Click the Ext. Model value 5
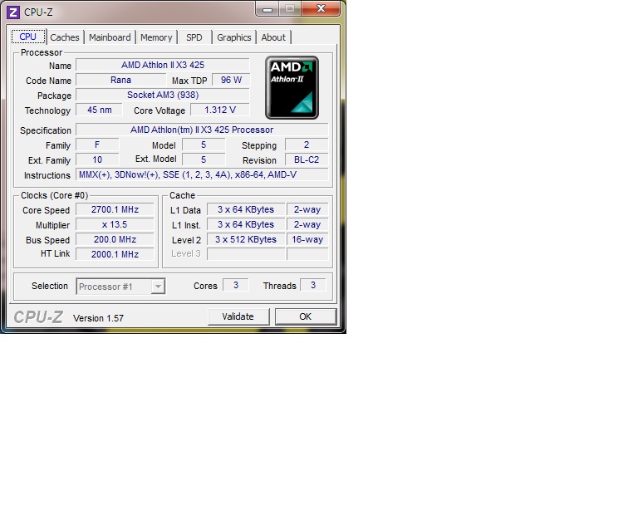 pos(204,159)
